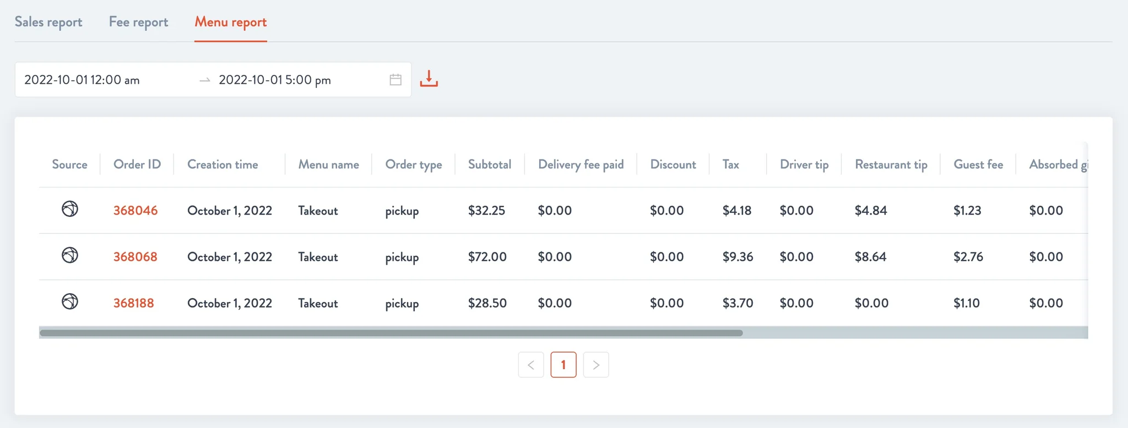
Task: Open order 368068 link
Action: [135, 257]
